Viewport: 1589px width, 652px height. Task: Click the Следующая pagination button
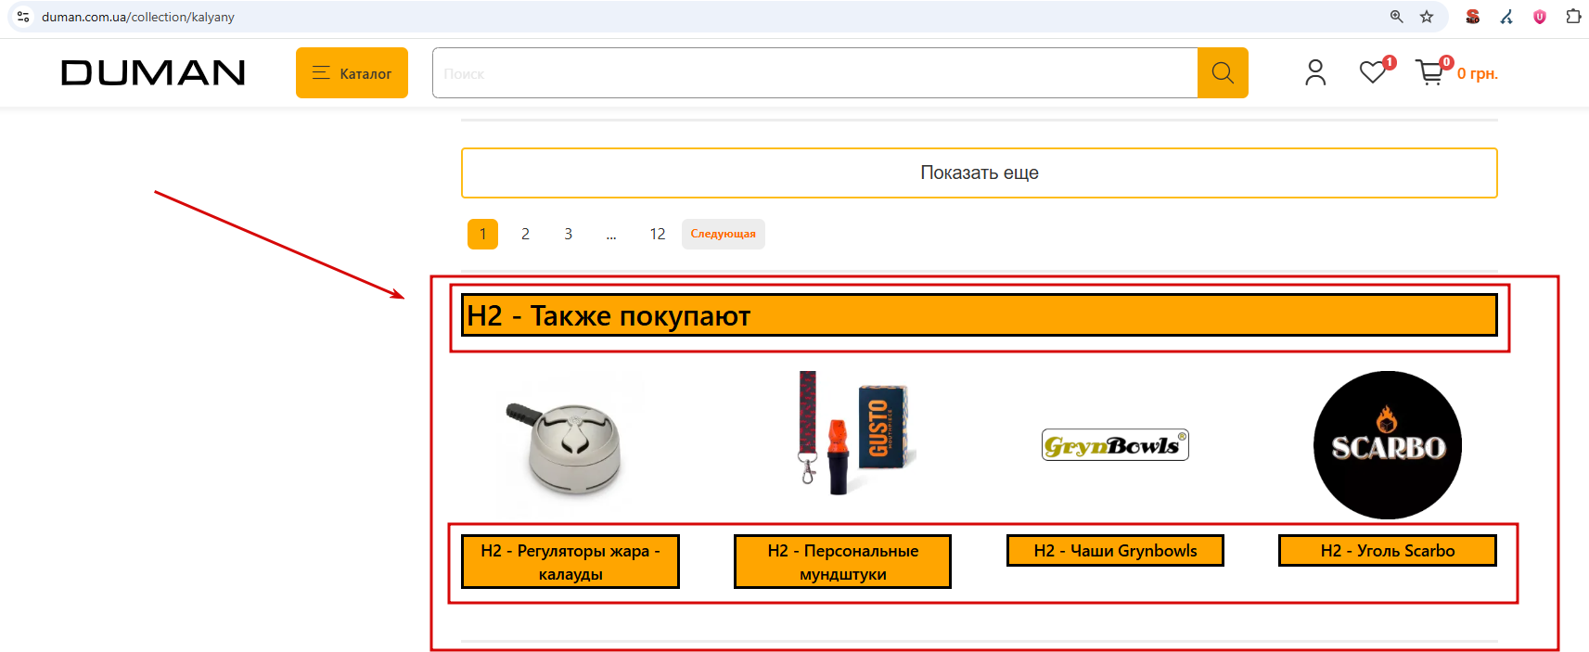click(x=724, y=234)
